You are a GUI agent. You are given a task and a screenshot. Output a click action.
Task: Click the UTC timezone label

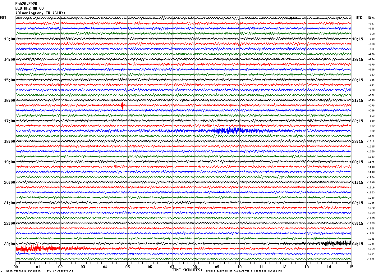(359, 18)
